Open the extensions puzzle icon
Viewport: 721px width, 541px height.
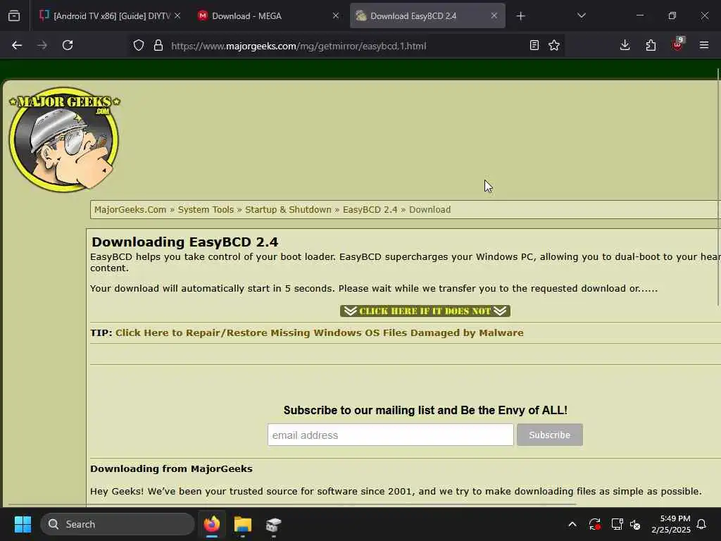[x=651, y=45]
